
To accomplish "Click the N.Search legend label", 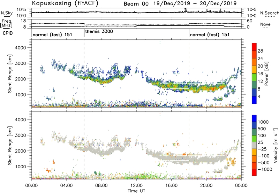I will click(x=269, y=13).
